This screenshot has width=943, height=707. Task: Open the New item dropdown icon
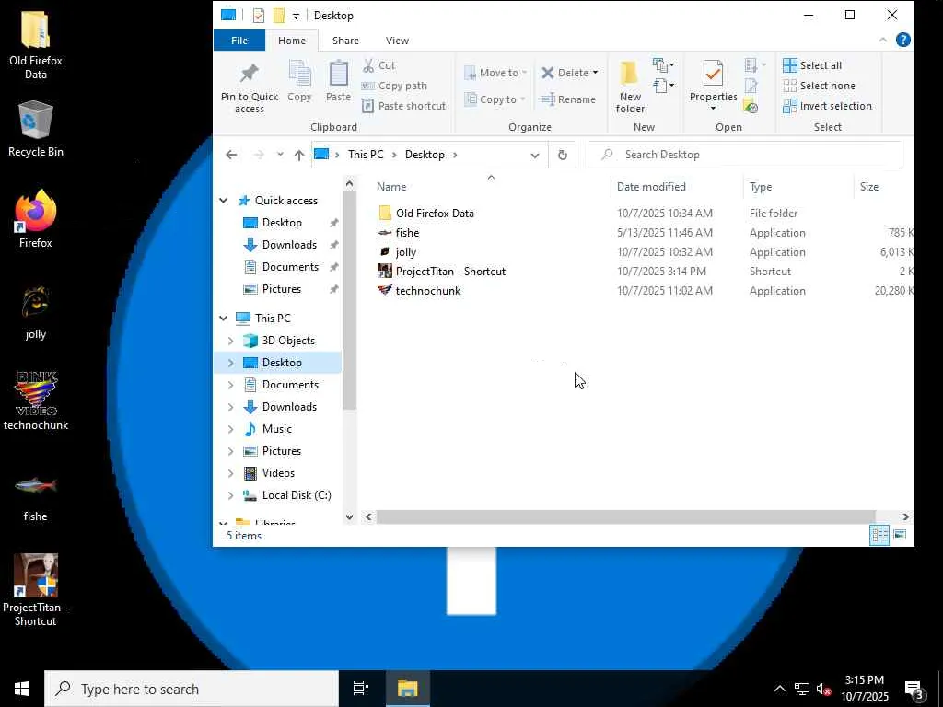pos(663,65)
